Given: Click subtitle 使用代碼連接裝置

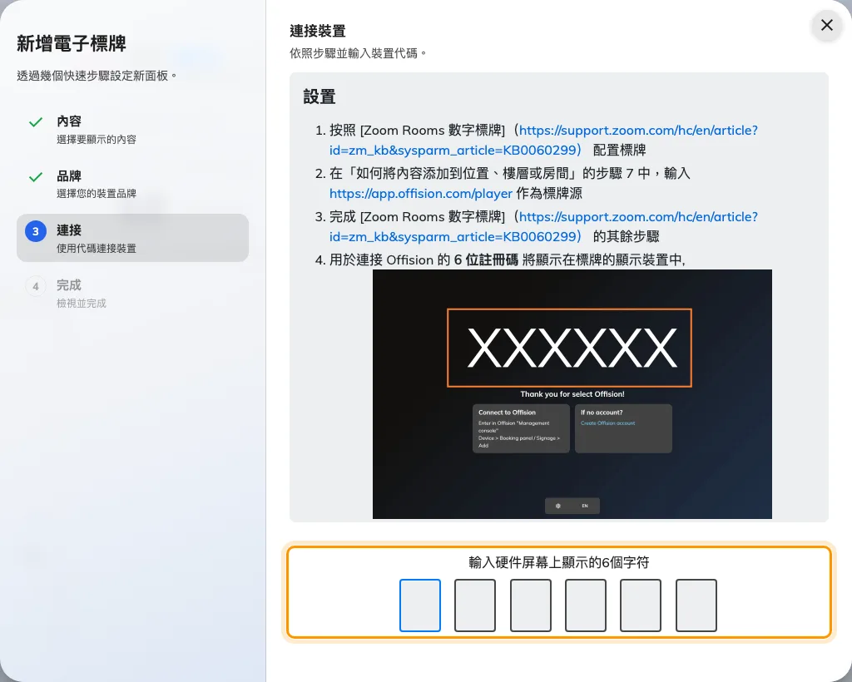Looking at the screenshot, I should [x=97, y=248].
